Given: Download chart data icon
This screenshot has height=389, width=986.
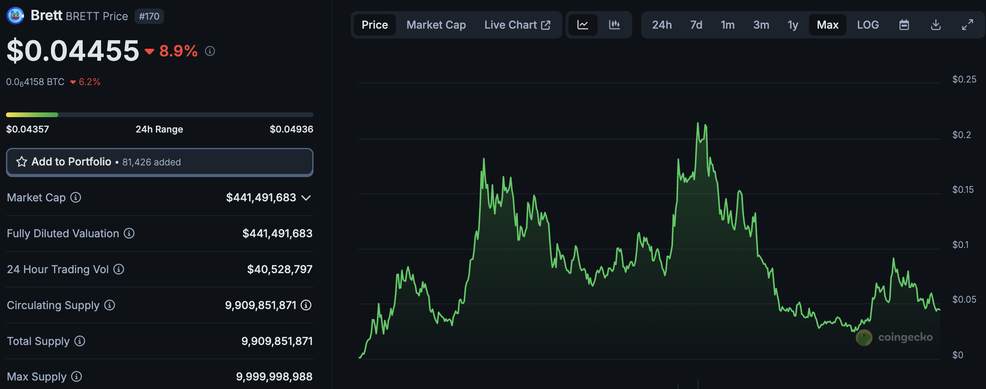Looking at the screenshot, I should [x=936, y=25].
